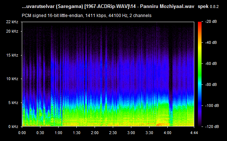Screen dimensions: 227x141
Task: Click the 10 kHz frequency label
Action: coord(12,79)
